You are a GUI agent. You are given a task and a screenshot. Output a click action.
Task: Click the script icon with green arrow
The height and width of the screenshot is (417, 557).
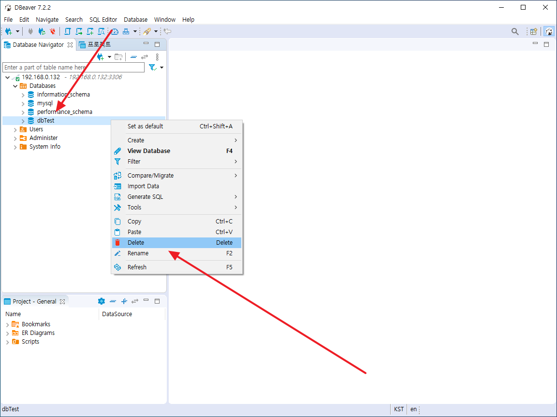[79, 31]
